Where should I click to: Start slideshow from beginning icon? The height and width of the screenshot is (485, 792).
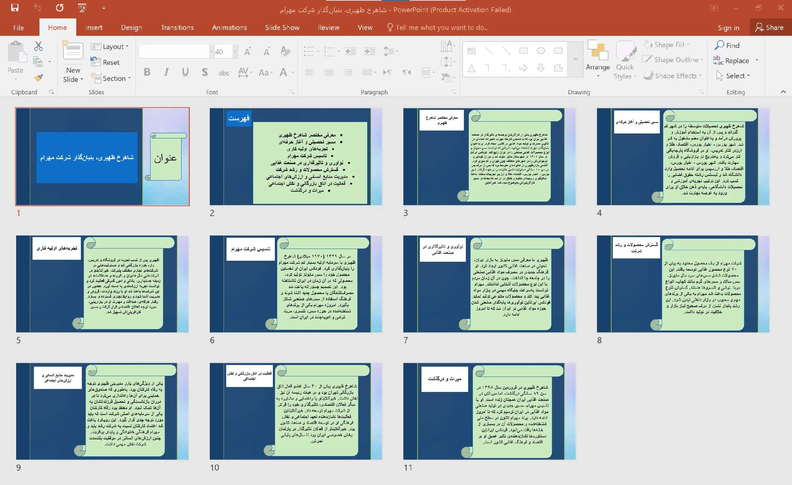[x=82, y=8]
